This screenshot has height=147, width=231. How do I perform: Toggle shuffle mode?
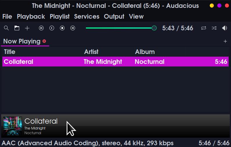pyautogui.click(x=214, y=28)
